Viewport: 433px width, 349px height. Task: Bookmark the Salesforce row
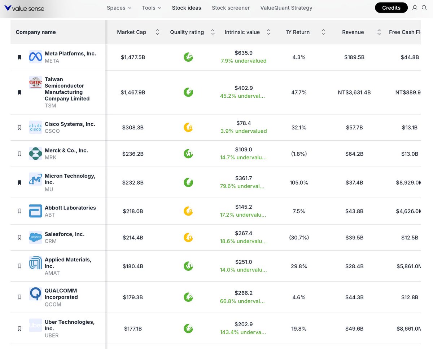tap(19, 237)
